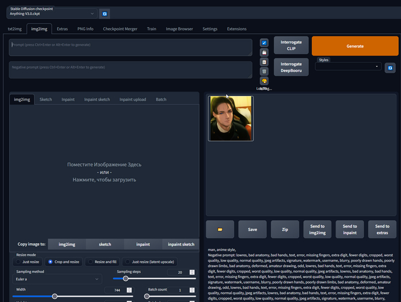
Task: Click the Interrogate DeepBooru button
Action: click(x=291, y=67)
